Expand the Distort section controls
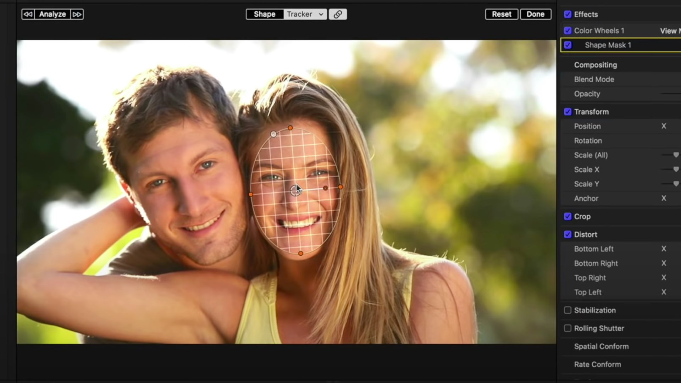Screen dimensions: 681x383 click(586, 234)
